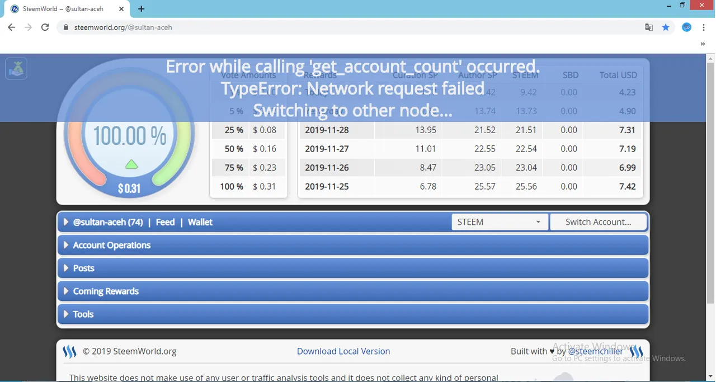Click scrollbar down arrow

pyautogui.click(x=711, y=377)
